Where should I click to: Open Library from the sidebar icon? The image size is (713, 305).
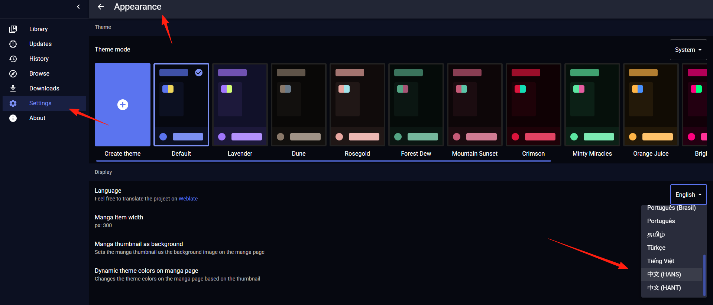click(x=13, y=29)
